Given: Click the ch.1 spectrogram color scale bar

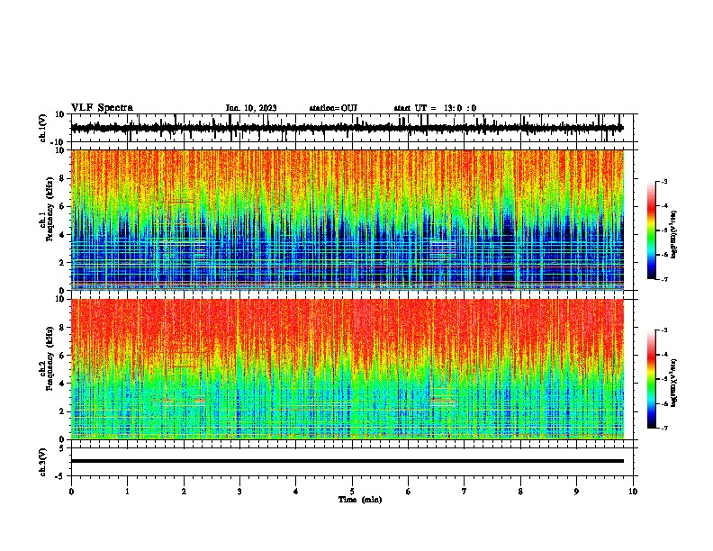Looking at the screenshot, I should (652, 230).
